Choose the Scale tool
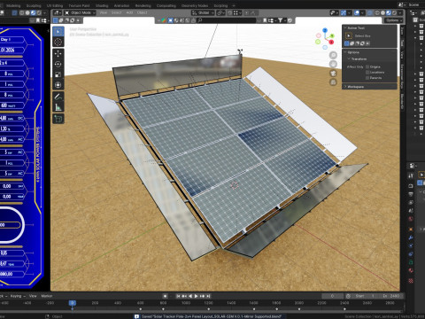Image resolution: width=425 pixels, height=319 pixels. pyautogui.click(x=58, y=74)
